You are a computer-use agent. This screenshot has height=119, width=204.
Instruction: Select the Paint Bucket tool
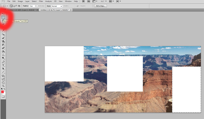3,51
